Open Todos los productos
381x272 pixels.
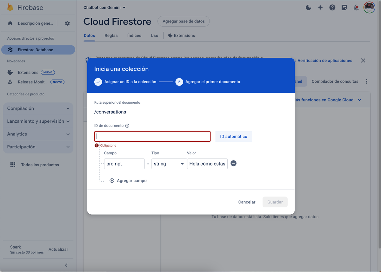click(x=40, y=165)
